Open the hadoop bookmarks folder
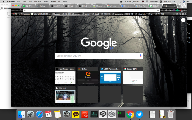This screenshot has width=192, height=120. coord(56,14)
